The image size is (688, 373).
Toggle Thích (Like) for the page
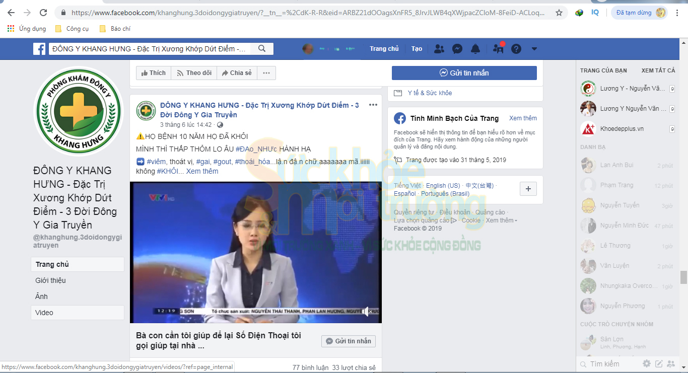point(154,73)
